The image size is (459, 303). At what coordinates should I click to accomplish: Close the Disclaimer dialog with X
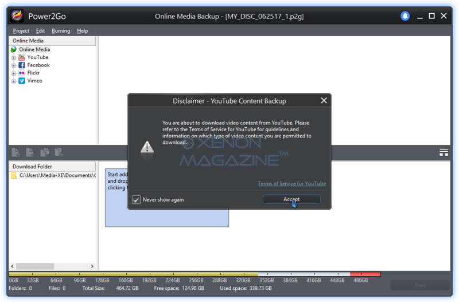324,100
